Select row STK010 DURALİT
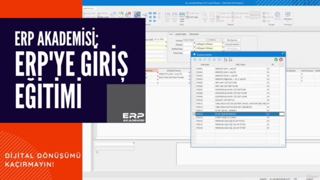This screenshot has height=180, width=320. (x=237, y=100)
